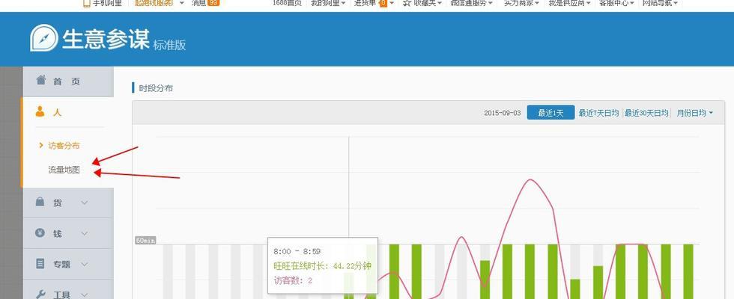Click the date 2015-09-03
Viewport: 734px width, 299px height.
[x=503, y=113]
